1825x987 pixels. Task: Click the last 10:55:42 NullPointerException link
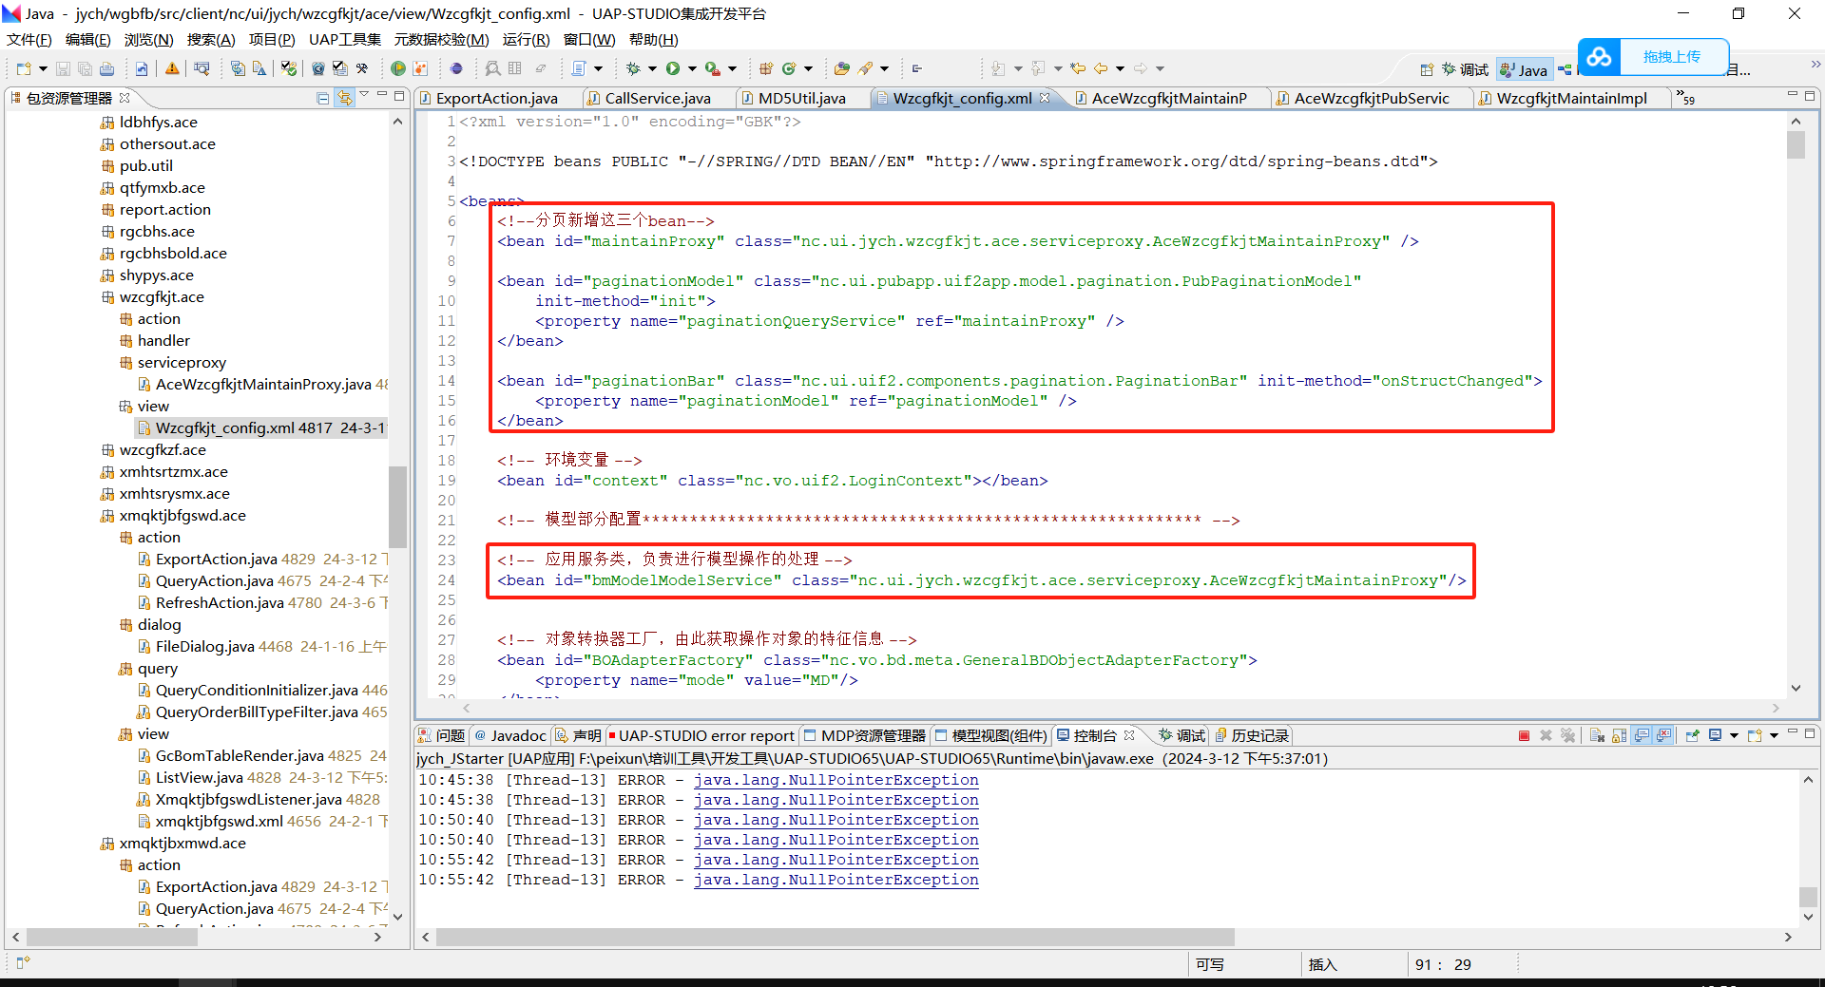(x=836, y=880)
